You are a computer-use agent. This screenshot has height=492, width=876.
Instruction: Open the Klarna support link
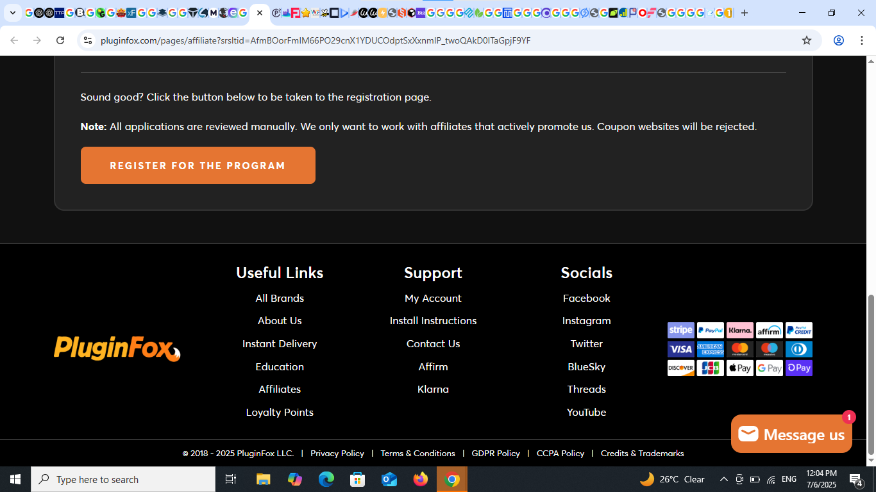[x=433, y=389]
